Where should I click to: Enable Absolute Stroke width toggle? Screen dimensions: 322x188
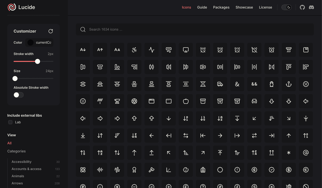tap(19, 95)
